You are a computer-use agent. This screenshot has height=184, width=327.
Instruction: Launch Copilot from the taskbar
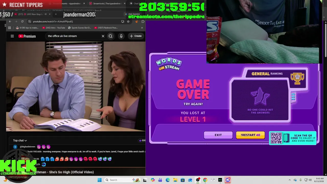click(x=153, y=180)
